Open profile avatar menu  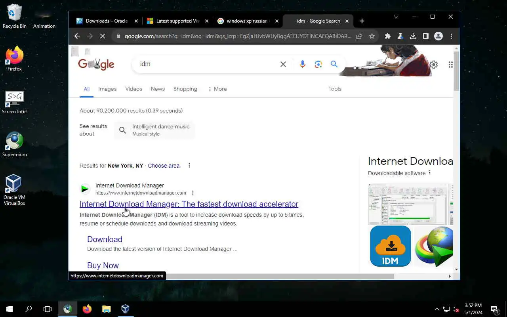[x=438, y=36]
